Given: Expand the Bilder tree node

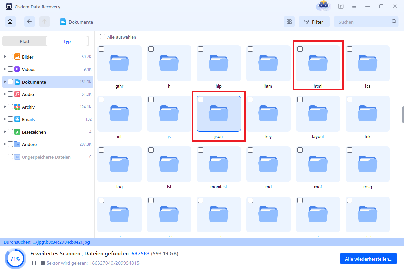Looking at the screenshot, I should point(5,57).
